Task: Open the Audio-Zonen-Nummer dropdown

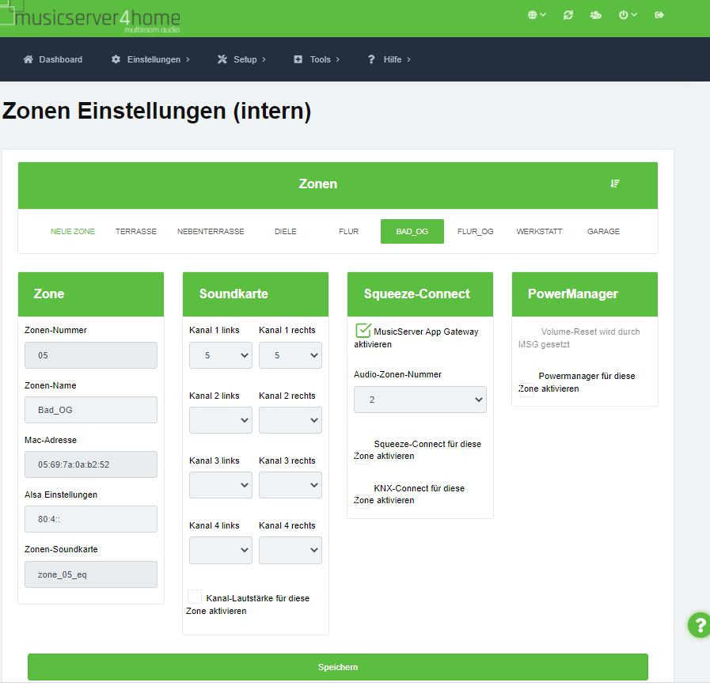Action: pyautogui.click(x=420, y=400)
